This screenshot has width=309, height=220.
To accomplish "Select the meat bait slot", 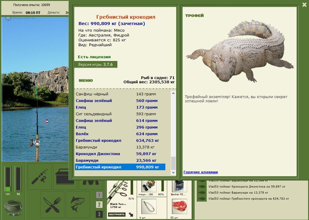I will (179, 206).
